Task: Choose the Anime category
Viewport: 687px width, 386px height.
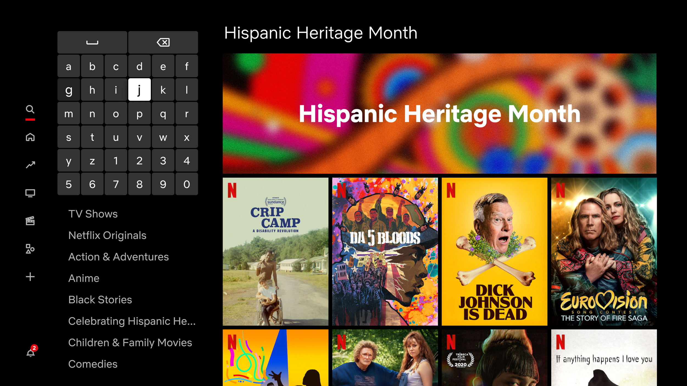Action: [x=84, y=278]
